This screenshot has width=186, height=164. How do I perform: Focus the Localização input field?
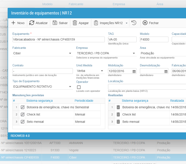pos(147,87)
